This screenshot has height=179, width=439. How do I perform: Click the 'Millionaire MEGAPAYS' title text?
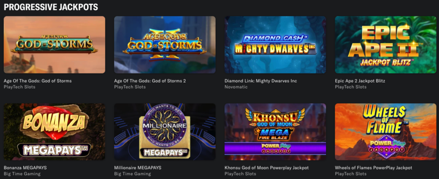click(x=138, y=168)
